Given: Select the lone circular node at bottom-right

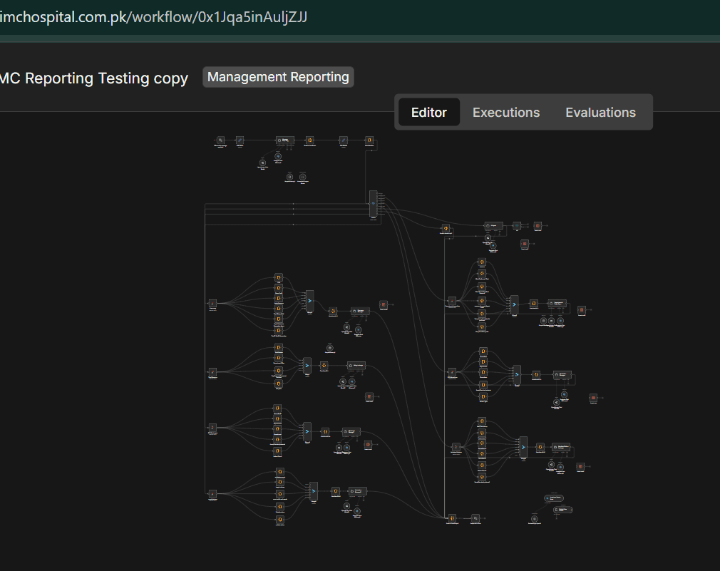Looking at the screenshot, I should coord(535,519).
